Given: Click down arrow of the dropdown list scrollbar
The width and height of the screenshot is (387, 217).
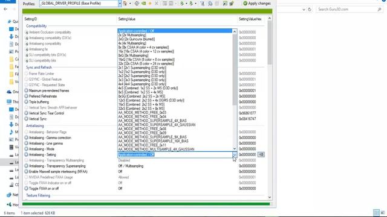Looking at the screenshot, I should tap(235, 149).
